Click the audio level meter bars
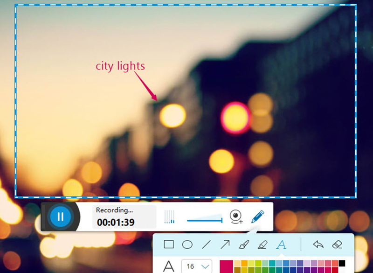Image resolution: width=373 pixels, height=273 pixels. [169, 217]
